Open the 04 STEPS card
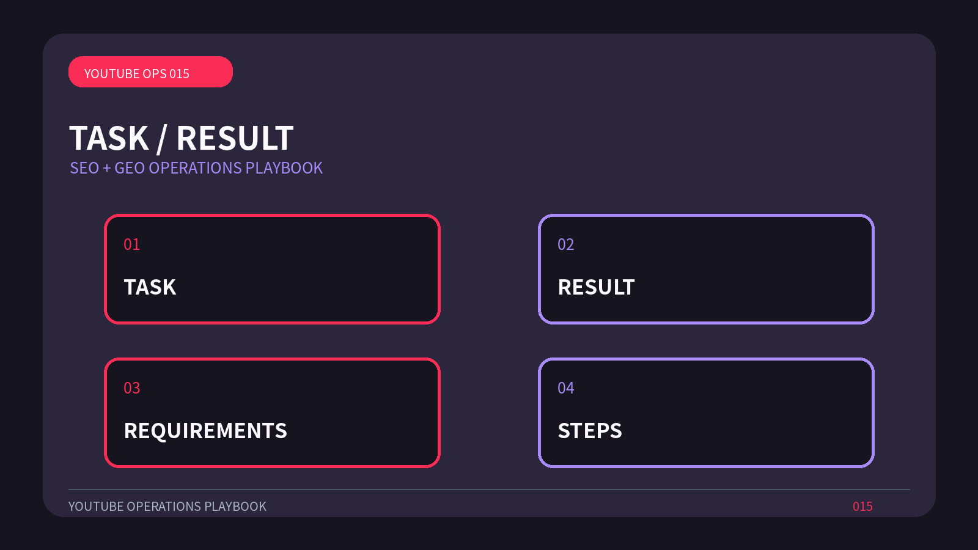The width and height of the screenshot is (978, 550). [x=706, y=413]
